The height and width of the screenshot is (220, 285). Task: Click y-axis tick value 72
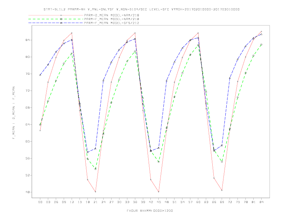(27, 91)
